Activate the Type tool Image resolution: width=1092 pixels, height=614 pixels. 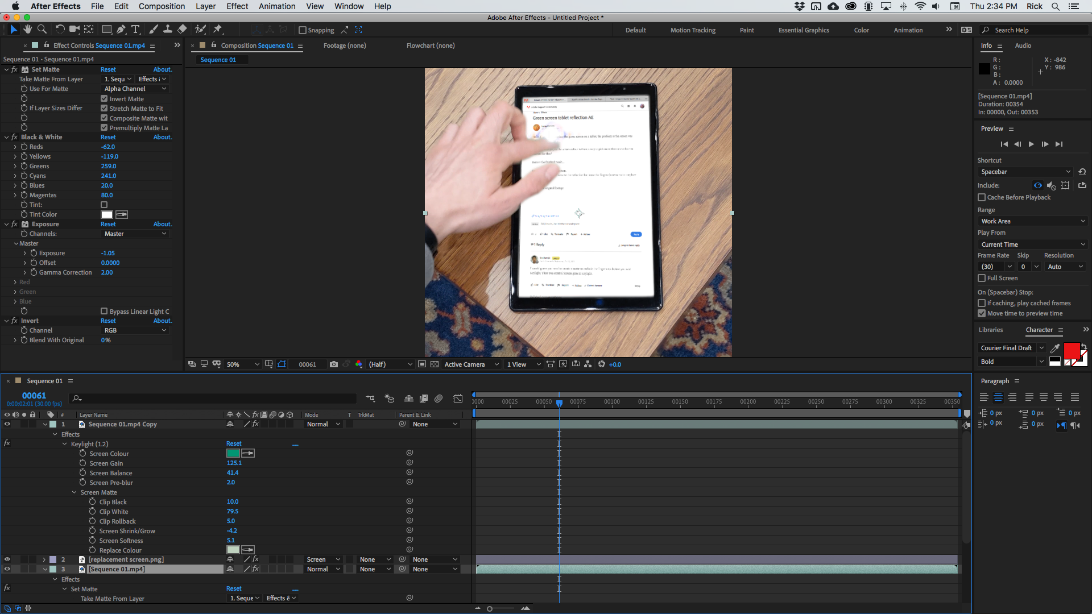coord(135,29)
